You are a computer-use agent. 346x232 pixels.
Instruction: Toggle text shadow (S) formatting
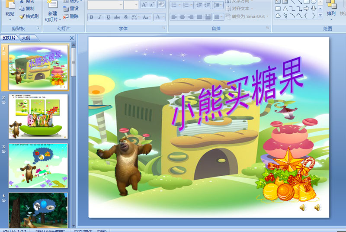[125, 17]
